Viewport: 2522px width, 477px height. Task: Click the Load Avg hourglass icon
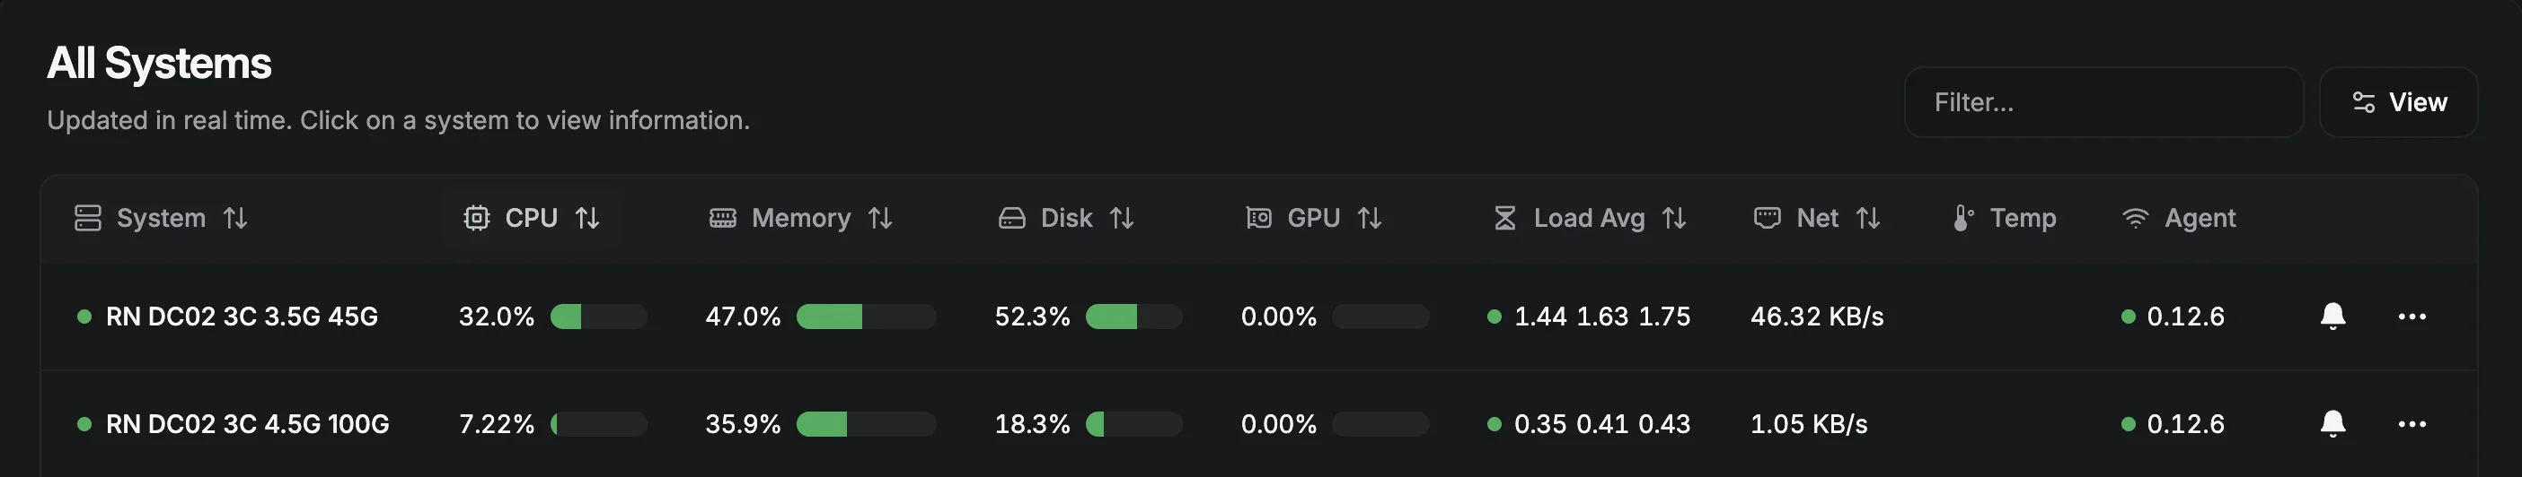1504,218
